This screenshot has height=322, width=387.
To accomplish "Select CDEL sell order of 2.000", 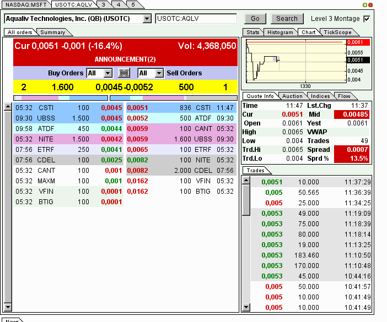I will (181, 171).
